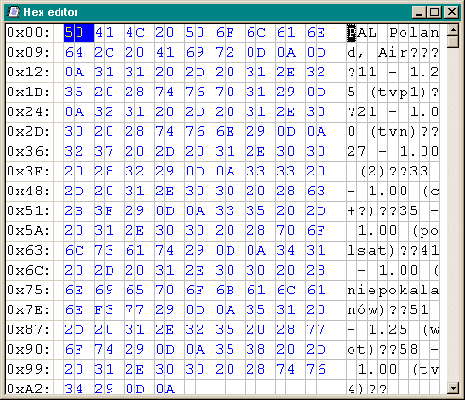Image resolution: width=465 pixels, height=400 pixels.
Task: Maximize the Hex editor window
Action: coord(434,12)
